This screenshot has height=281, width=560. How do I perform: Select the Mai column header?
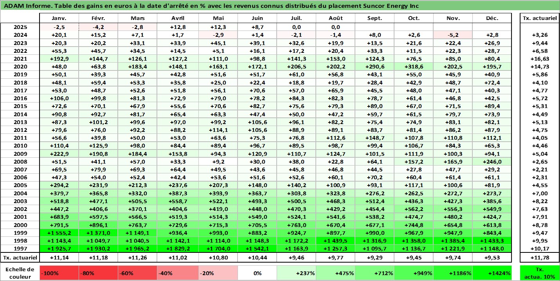pyautogui.click(x=218, y=18)
